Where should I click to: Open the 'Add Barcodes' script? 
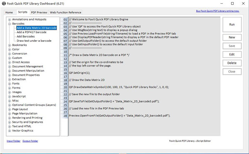point(26,36)
